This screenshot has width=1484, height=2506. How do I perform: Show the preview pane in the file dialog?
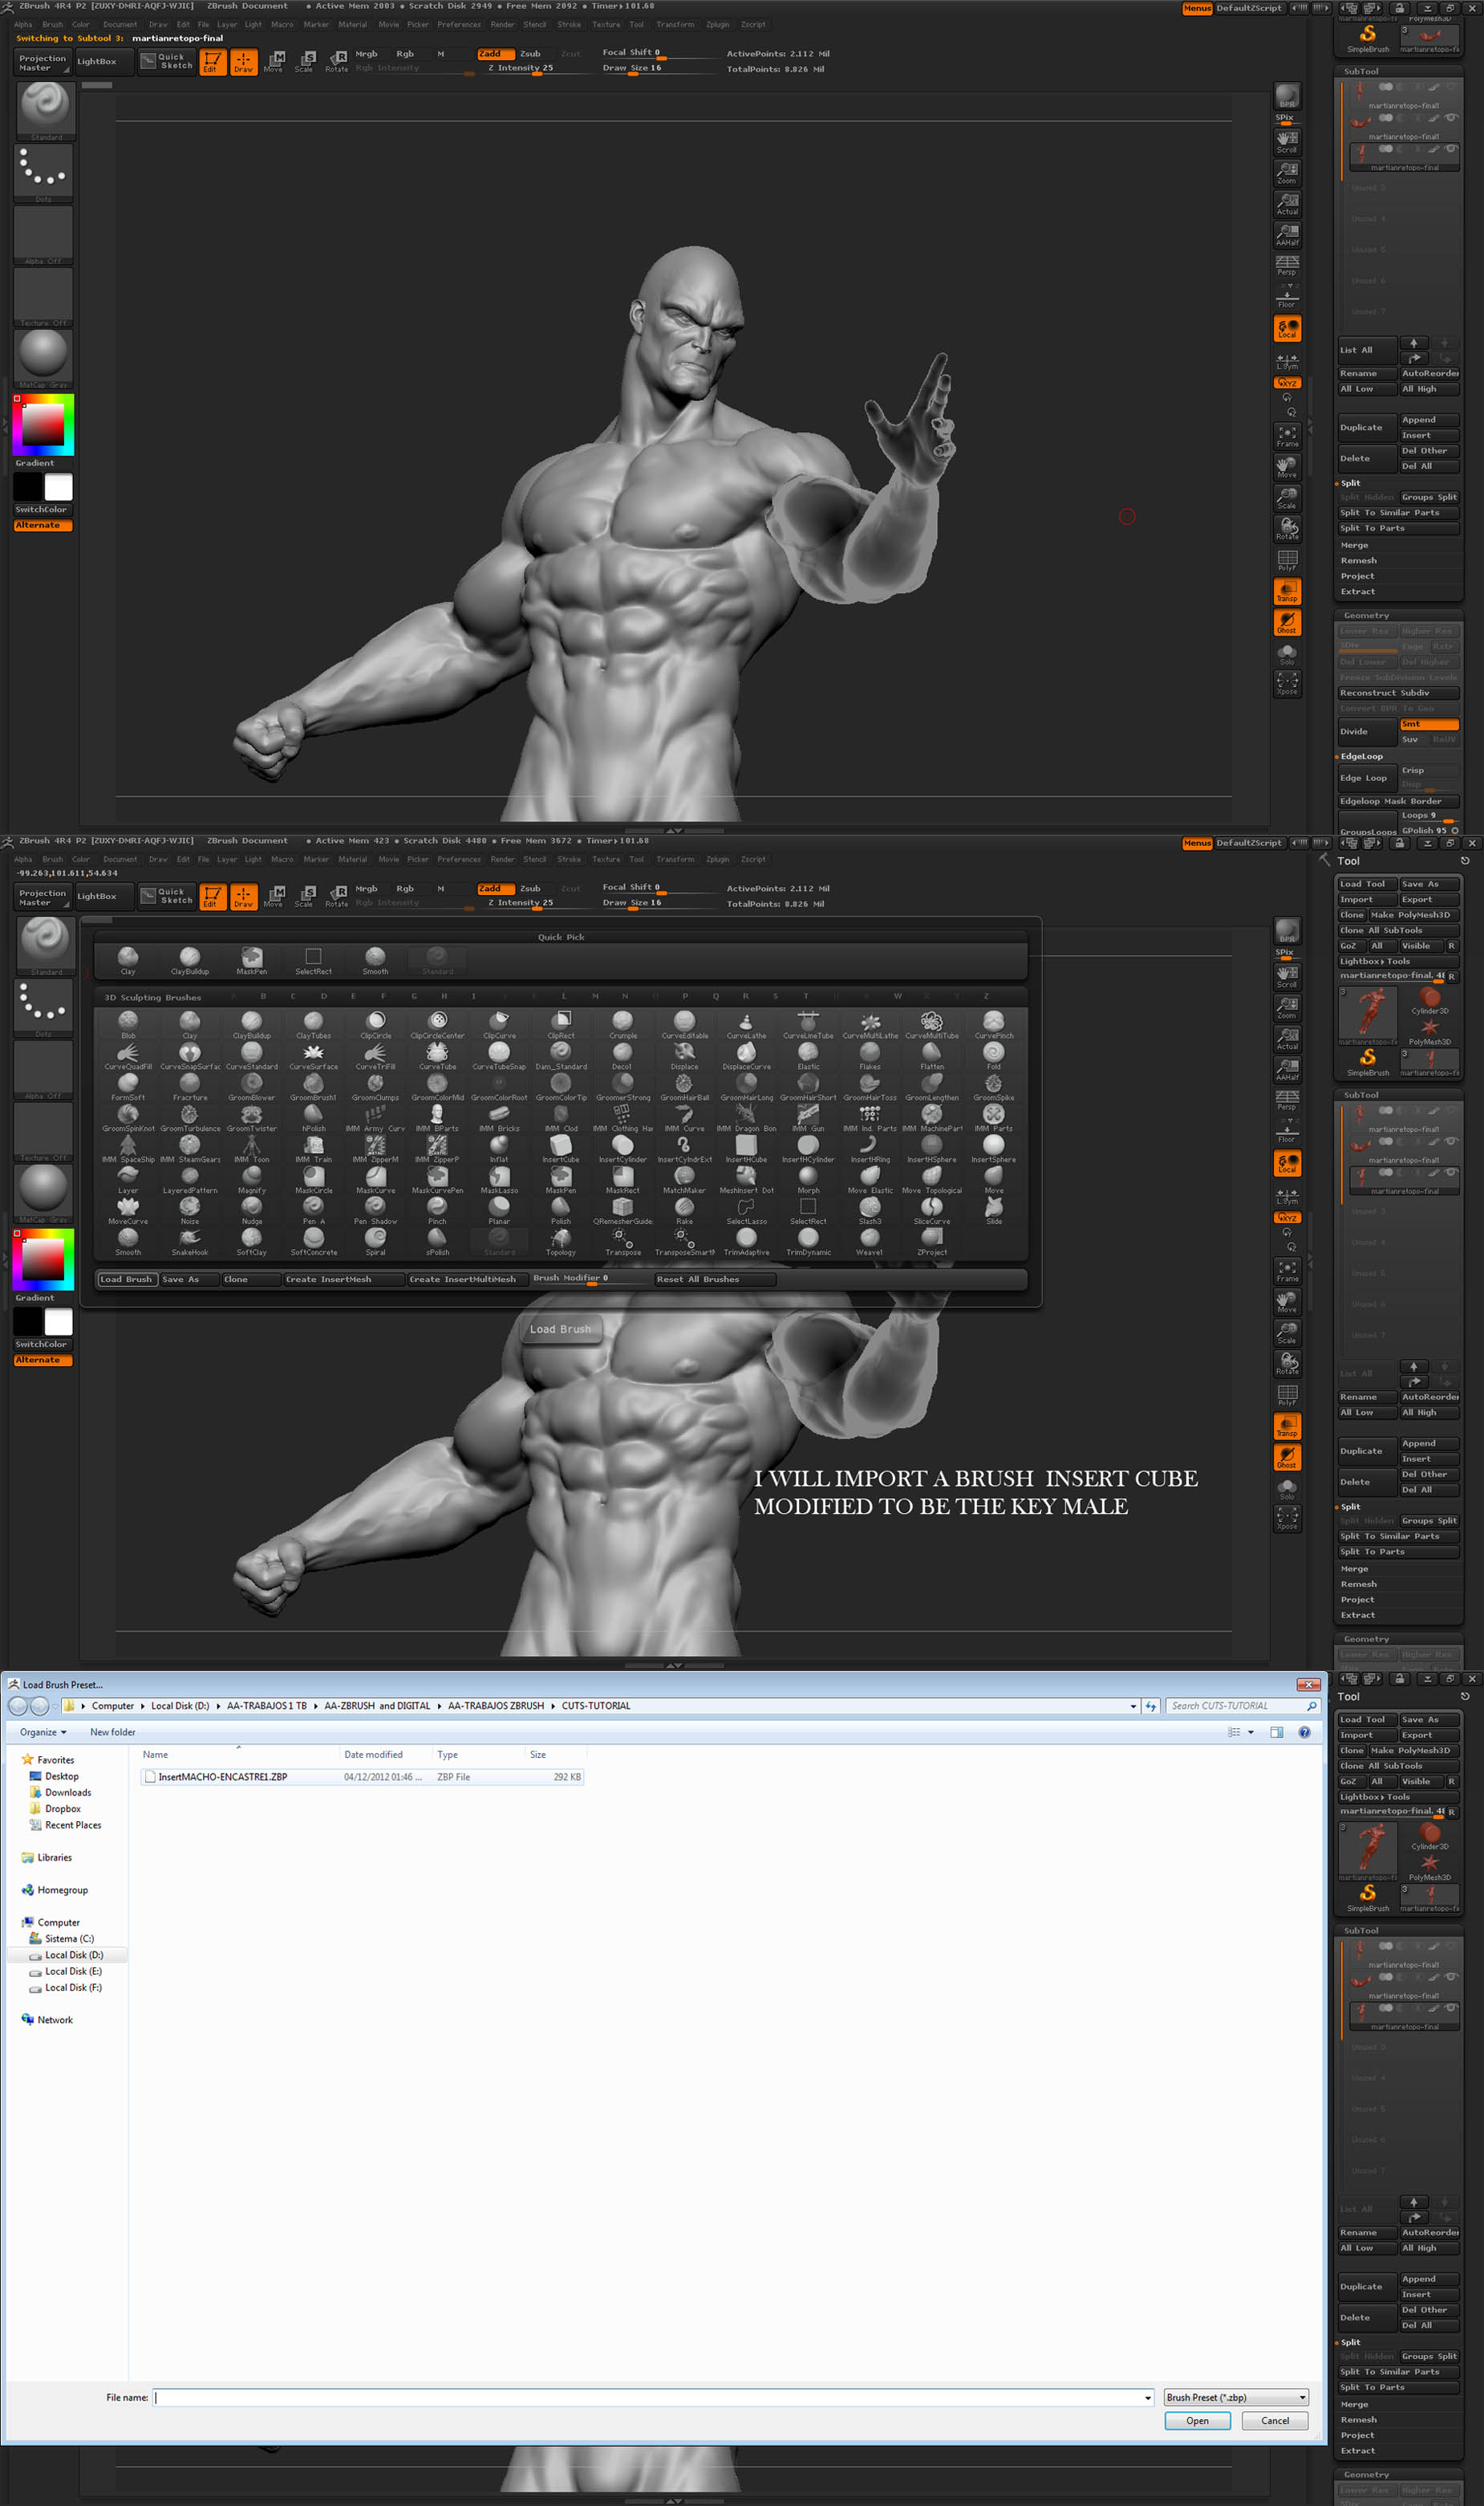point(1276,1733)
